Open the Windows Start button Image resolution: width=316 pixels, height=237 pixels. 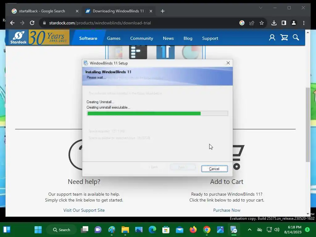point(38,230)
